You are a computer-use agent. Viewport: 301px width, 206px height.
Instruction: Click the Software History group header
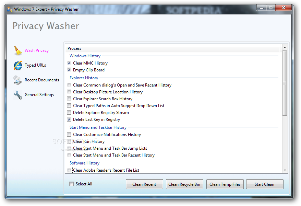(x=84, y=163)
